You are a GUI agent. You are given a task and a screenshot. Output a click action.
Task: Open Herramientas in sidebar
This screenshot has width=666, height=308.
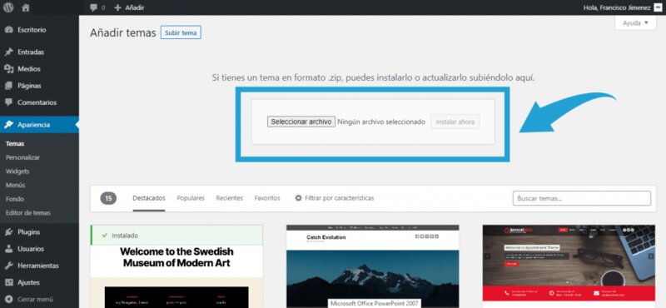39,266
